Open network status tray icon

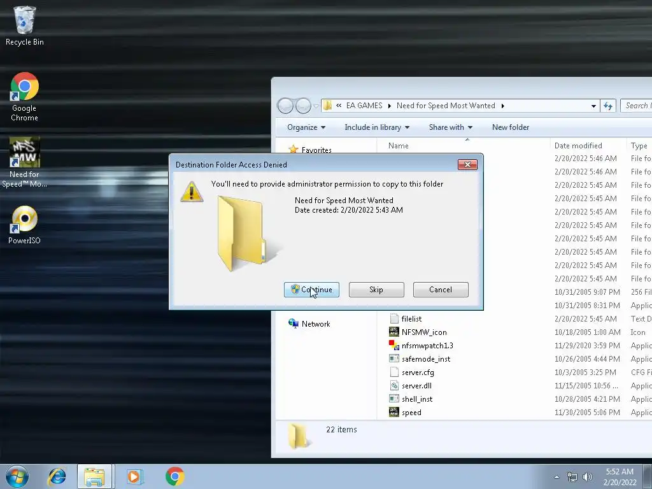(572, 478)
